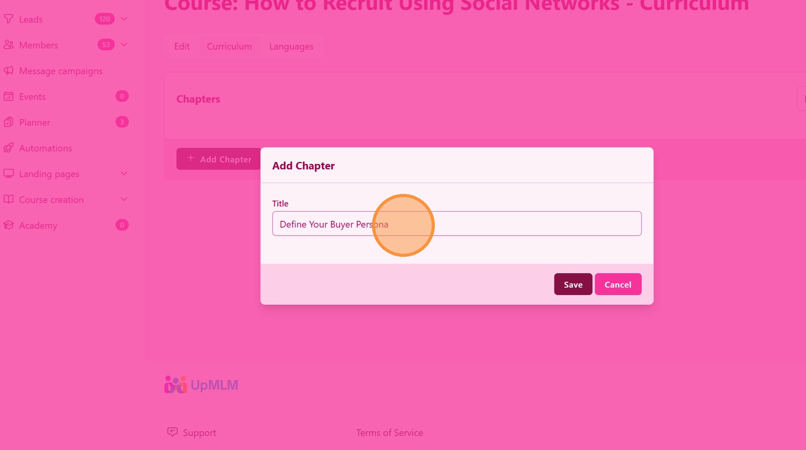Expand the Course creation chevron
This screenshot has width=806, height=450.
pyautogui.click(x=124, y=199)
